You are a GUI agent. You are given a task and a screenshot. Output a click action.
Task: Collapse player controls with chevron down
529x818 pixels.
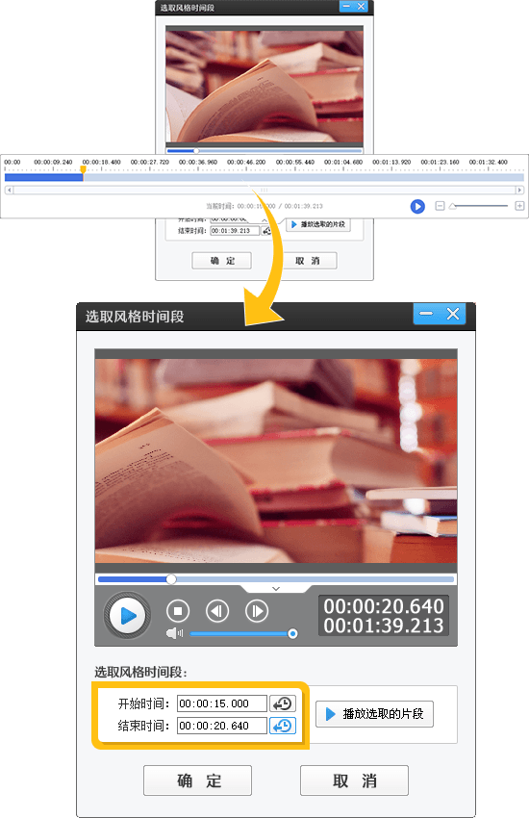pos(276,588)
